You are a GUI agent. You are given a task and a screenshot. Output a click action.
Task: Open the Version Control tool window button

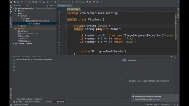pyautogui.click(x=33, y=102)
